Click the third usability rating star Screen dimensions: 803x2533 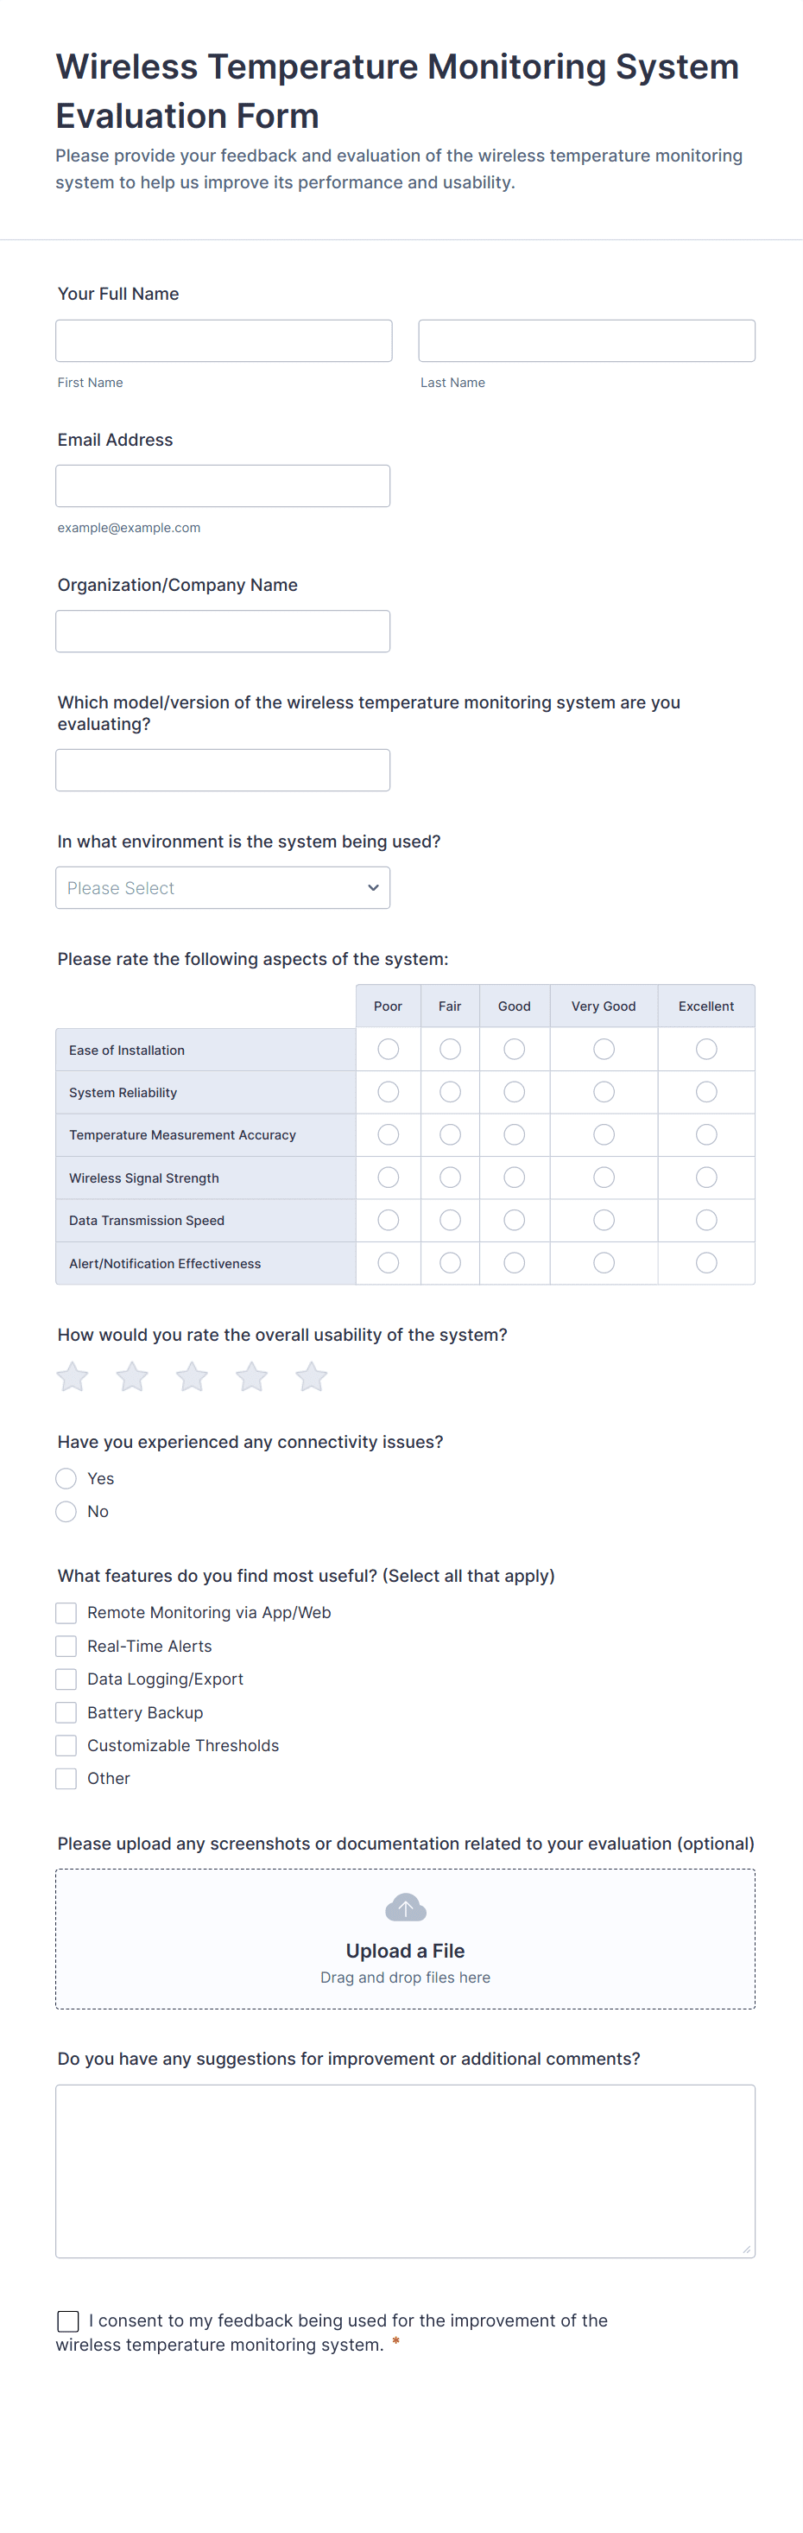[x=192, y=1376]
